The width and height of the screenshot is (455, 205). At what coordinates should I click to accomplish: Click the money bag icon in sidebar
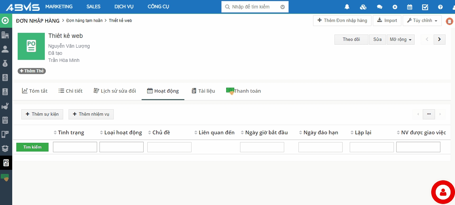click(5, 63)
